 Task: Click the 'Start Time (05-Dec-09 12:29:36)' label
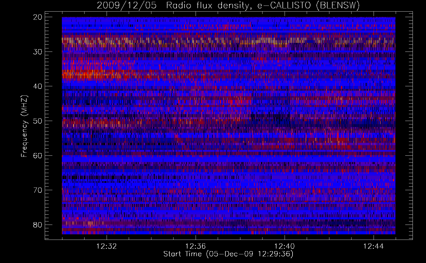(x=228, y=254)
